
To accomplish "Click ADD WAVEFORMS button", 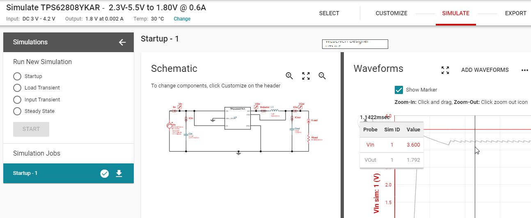I will click(485, 70).
